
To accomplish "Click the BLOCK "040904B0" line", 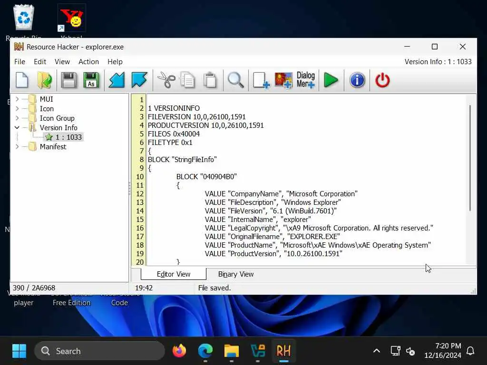I will tap(206, 177).
